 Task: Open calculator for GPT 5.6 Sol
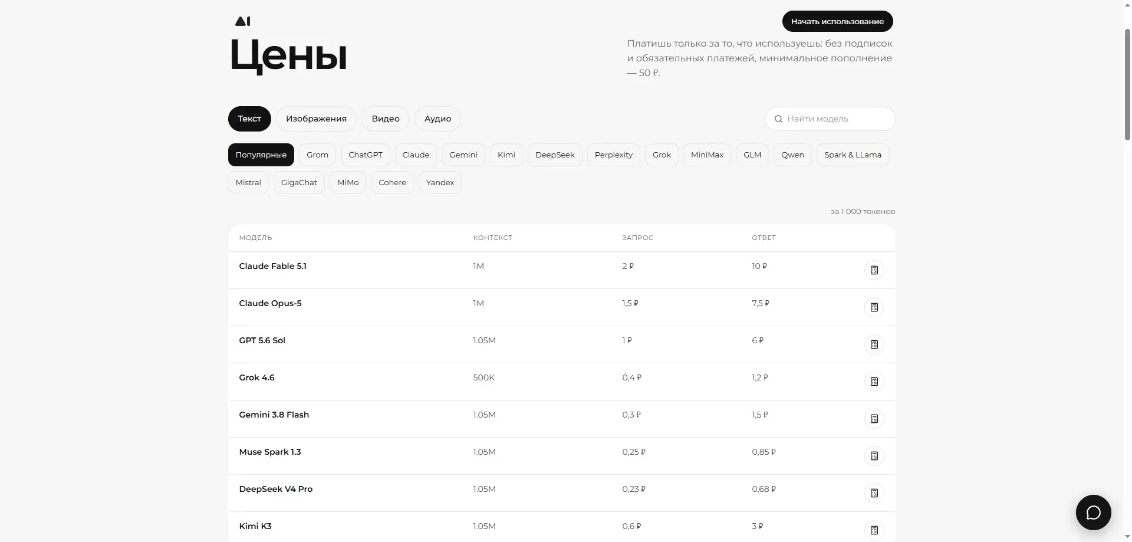(874, 344)
